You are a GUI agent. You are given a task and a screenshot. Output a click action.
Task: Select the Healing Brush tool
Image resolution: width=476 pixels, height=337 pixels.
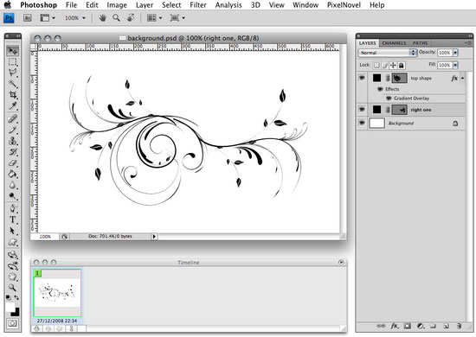pyautogui.click(x=12, y=118)
